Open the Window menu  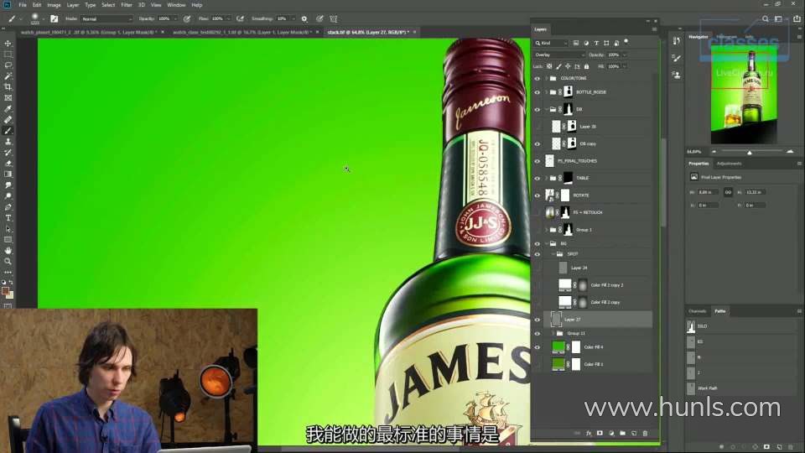[x=176, y=5]
